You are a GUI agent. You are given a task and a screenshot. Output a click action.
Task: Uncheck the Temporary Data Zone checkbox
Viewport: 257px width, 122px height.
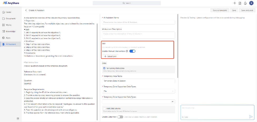pos(104,68)
